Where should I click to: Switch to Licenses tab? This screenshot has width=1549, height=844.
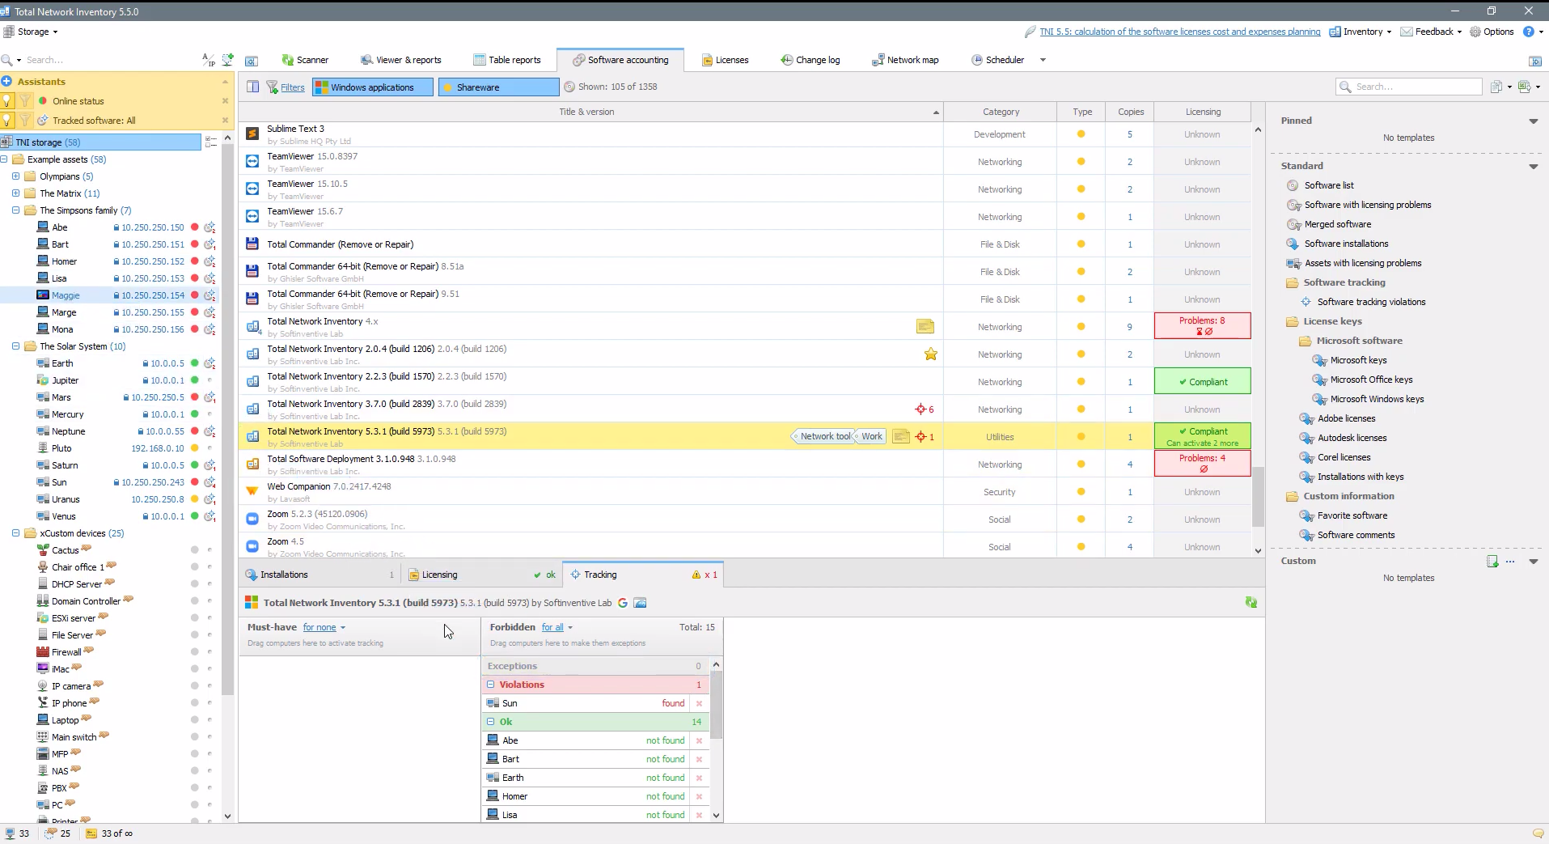click(725, 60)
